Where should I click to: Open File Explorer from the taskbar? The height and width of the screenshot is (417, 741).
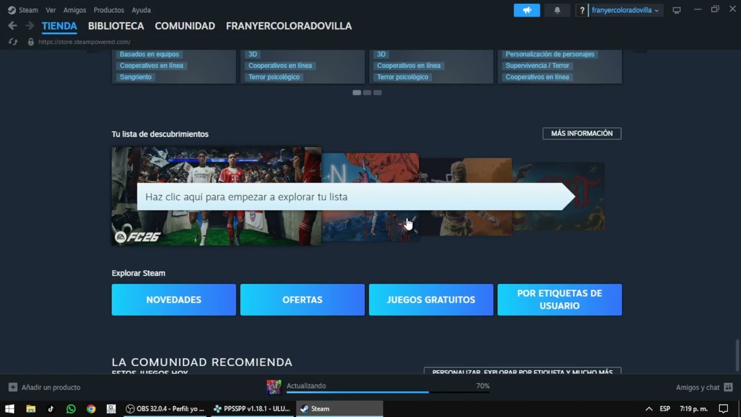pos(31,409)
